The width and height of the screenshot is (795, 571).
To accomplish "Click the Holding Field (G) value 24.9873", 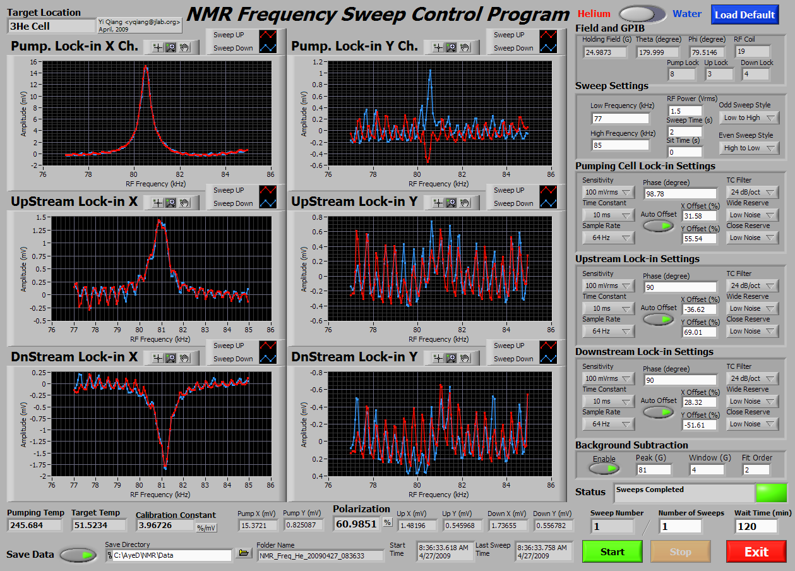I will point(604,52).
